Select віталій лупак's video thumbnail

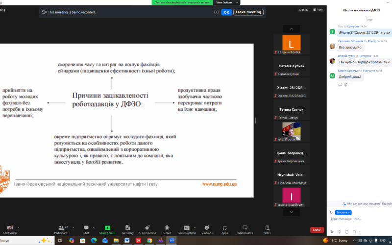coord(291,131)
